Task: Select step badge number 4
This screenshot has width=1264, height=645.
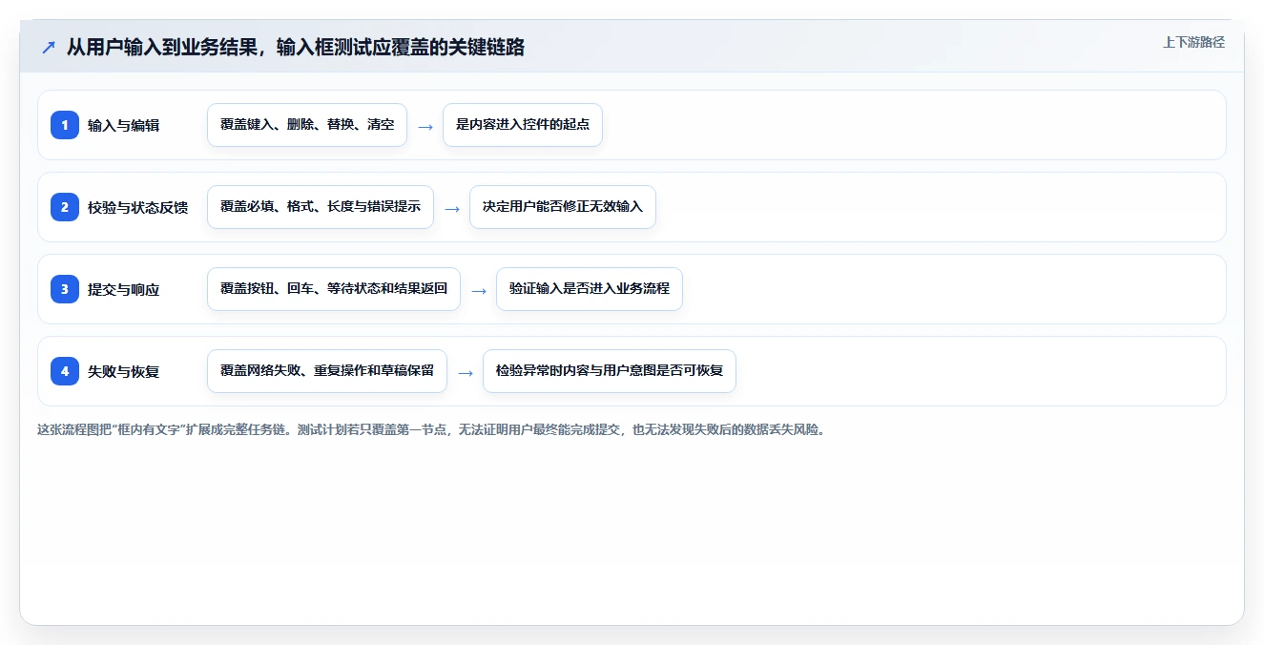Action: (65, 371)
